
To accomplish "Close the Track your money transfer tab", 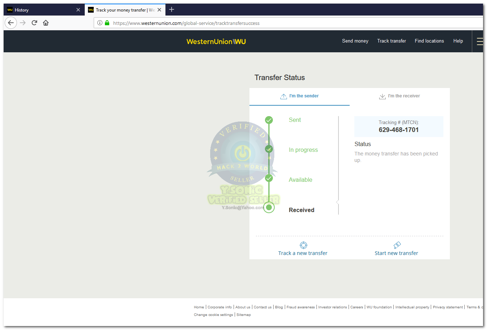I will pyautogui.click(x=159, y=10).
